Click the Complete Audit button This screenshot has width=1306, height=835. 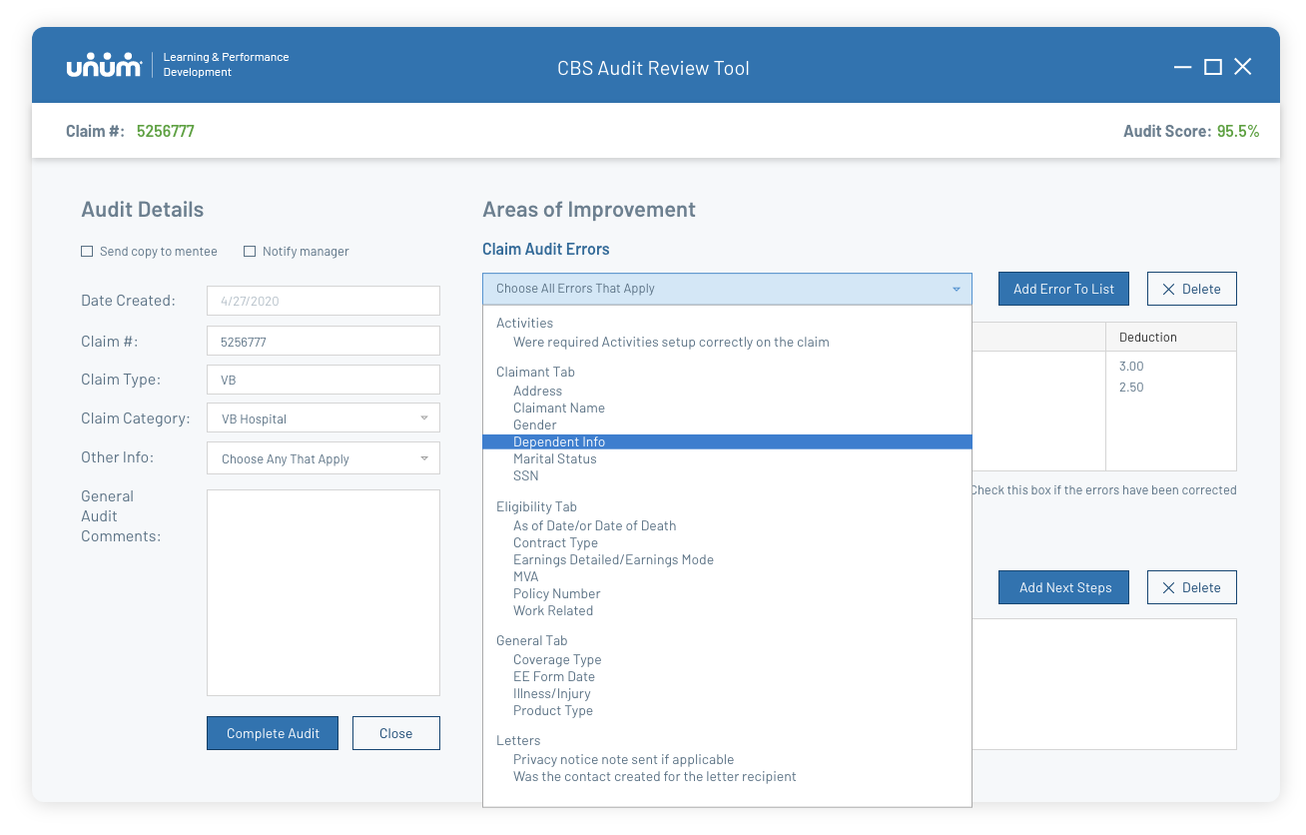[x=273, y=733]
